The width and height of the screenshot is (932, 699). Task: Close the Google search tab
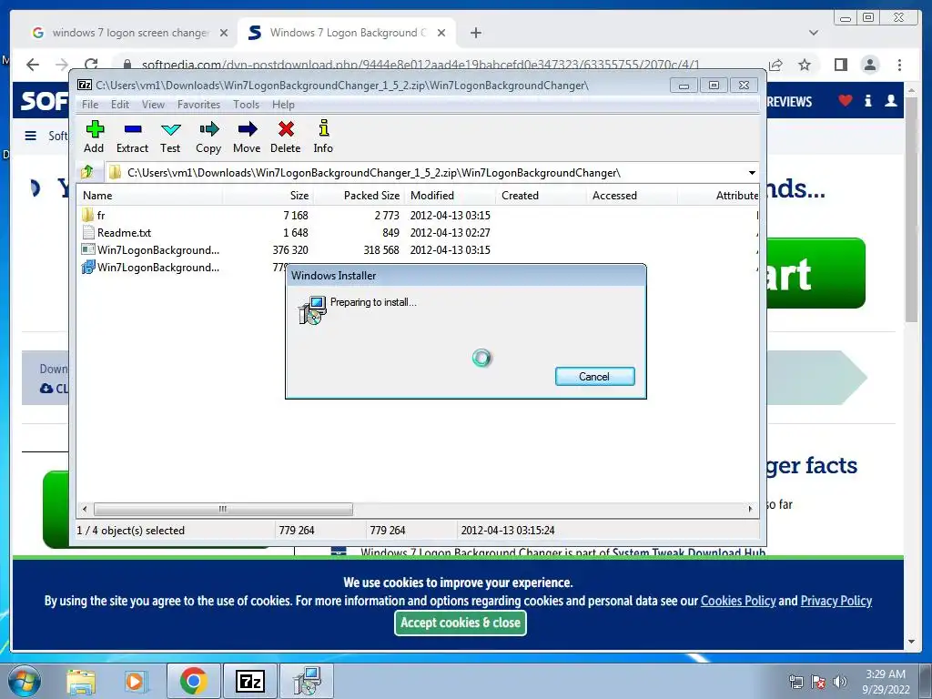[224, 33]
